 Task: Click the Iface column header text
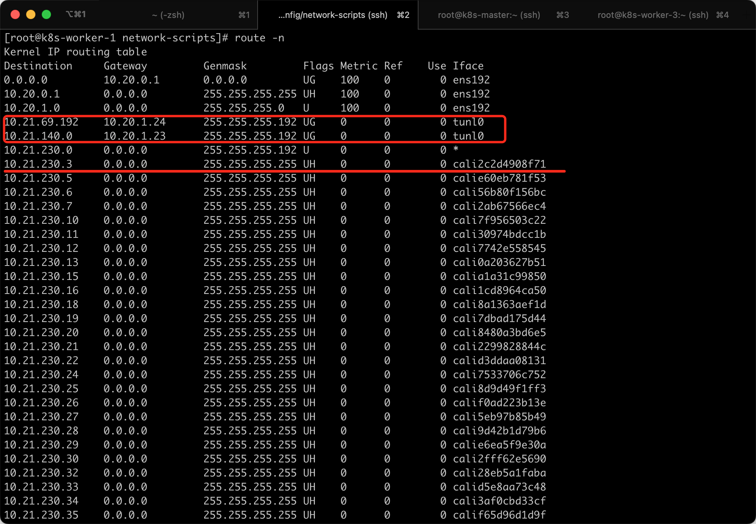click(x=468, y=66)
